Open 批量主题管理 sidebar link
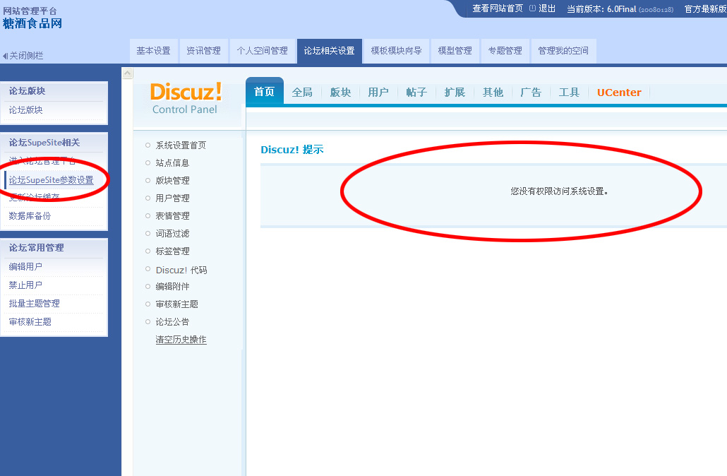Image resolution: width=727 pixels, height=476 pixels. tap(35, 304)
